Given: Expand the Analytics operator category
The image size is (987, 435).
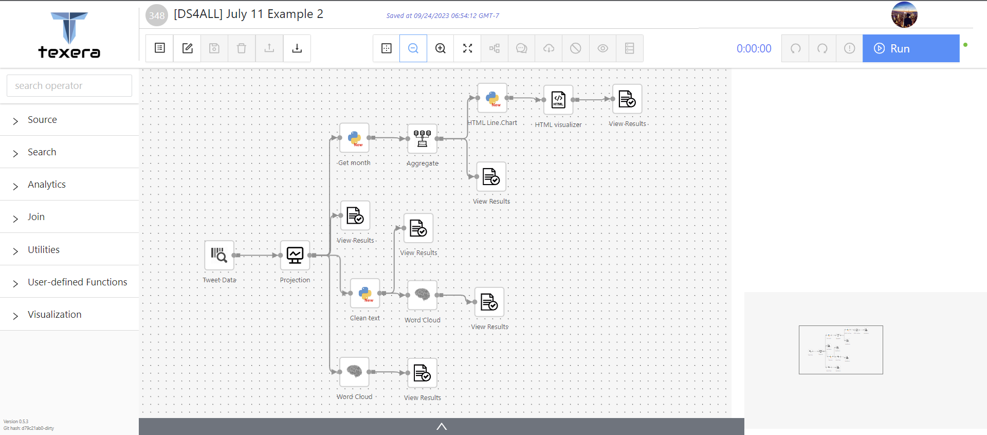Looking at the screenshot, I should click(69, 185).
